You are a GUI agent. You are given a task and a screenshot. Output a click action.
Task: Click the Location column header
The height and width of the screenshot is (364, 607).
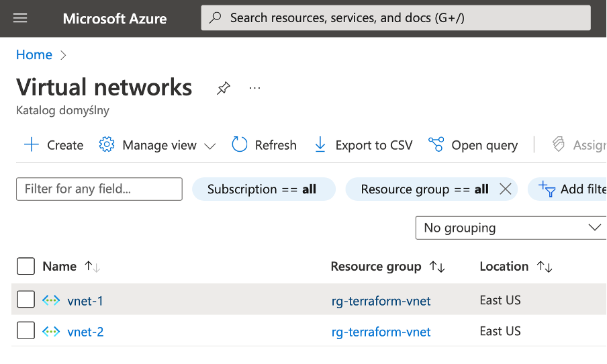tap(504, 267)
